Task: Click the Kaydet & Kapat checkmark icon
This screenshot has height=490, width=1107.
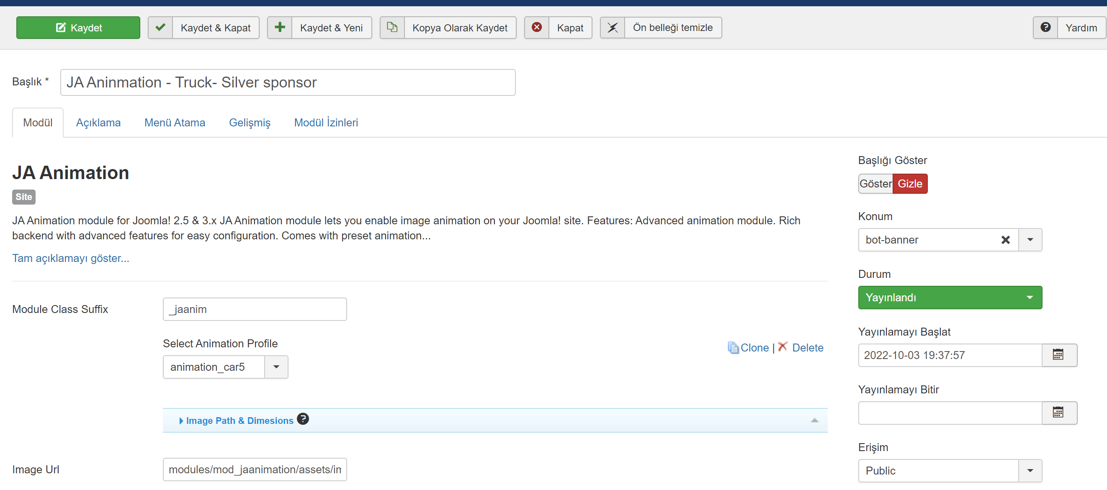Action: pos(160,28)
